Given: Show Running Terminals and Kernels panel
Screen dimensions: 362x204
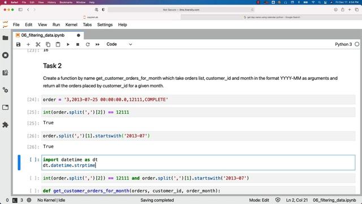Looking at the screenshot, I should 5,56.
